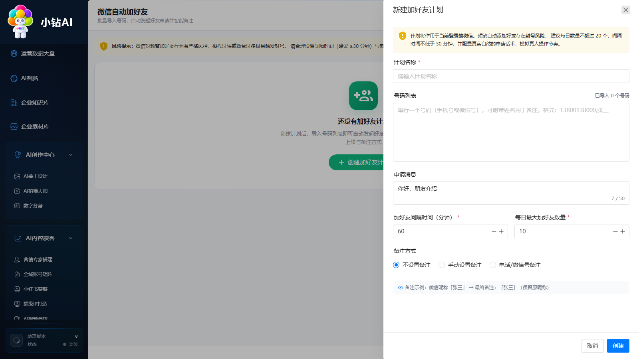Collapse the AI内容获客 chevron
The width and height of the screenshot is (639, 359).
[x=71, y=238]
